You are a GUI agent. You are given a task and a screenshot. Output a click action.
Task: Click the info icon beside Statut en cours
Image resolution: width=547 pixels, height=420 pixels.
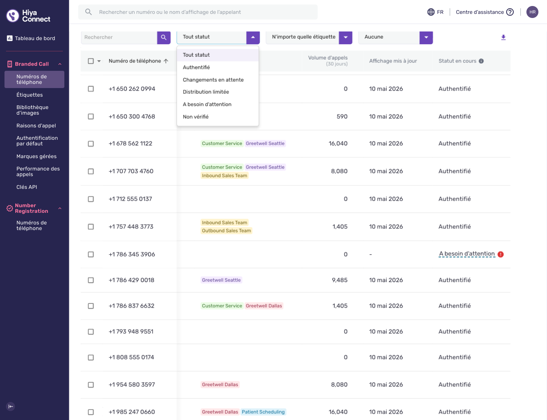pyautogui.click(x=481, y=61)
